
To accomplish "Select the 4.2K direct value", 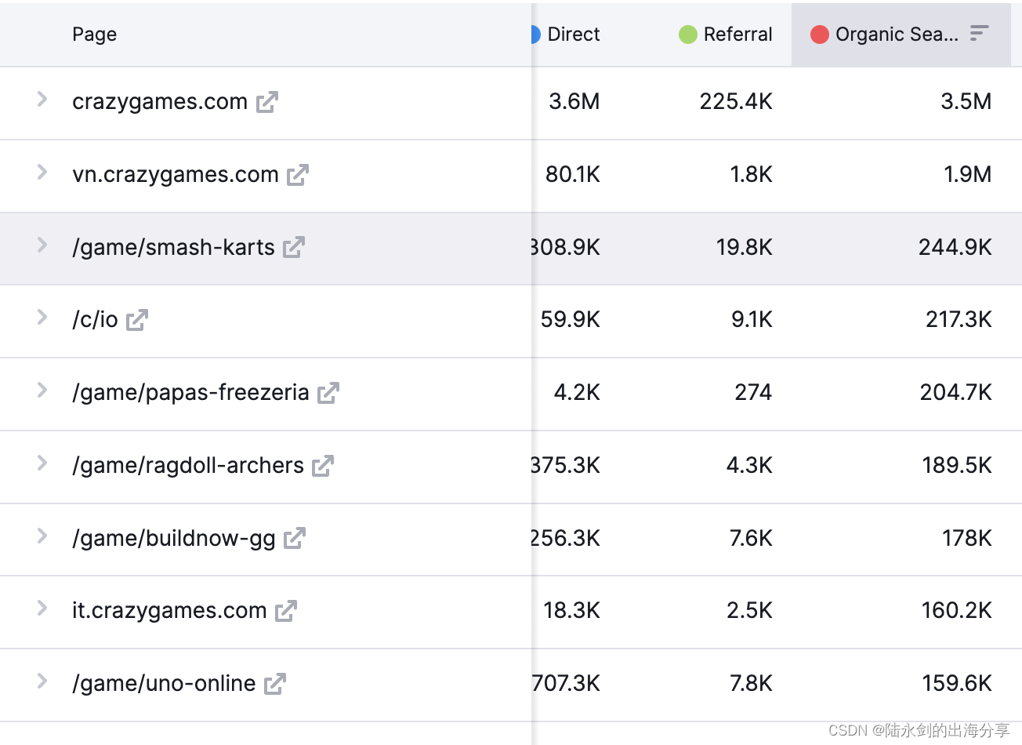I will 577,393.
